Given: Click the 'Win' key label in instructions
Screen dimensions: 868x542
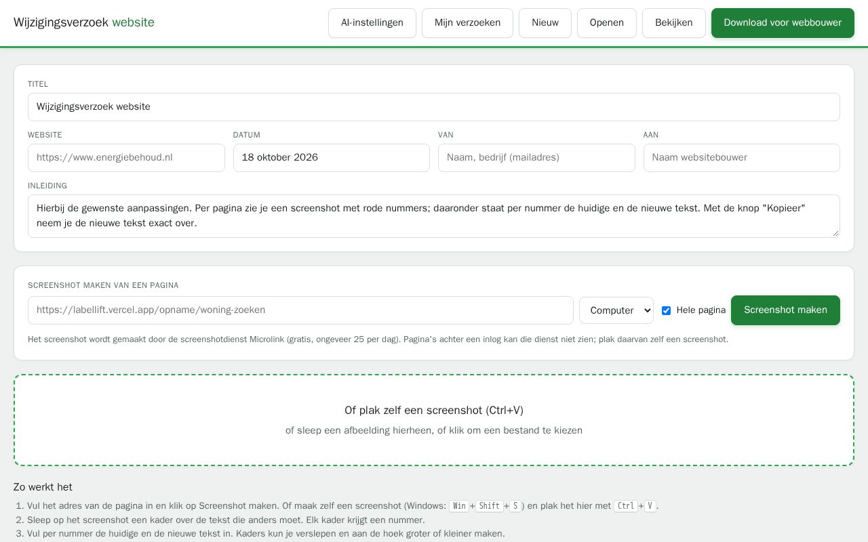Looking at the screenshot, I should click(460, 506).
